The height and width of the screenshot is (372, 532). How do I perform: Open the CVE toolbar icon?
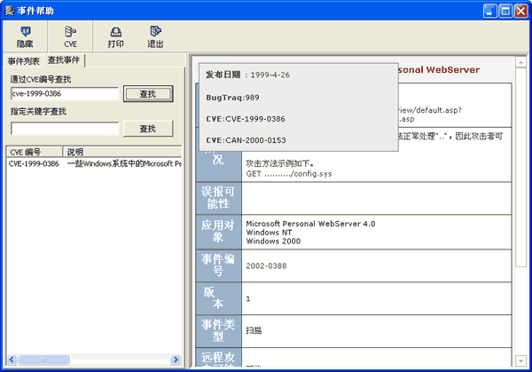71,36
